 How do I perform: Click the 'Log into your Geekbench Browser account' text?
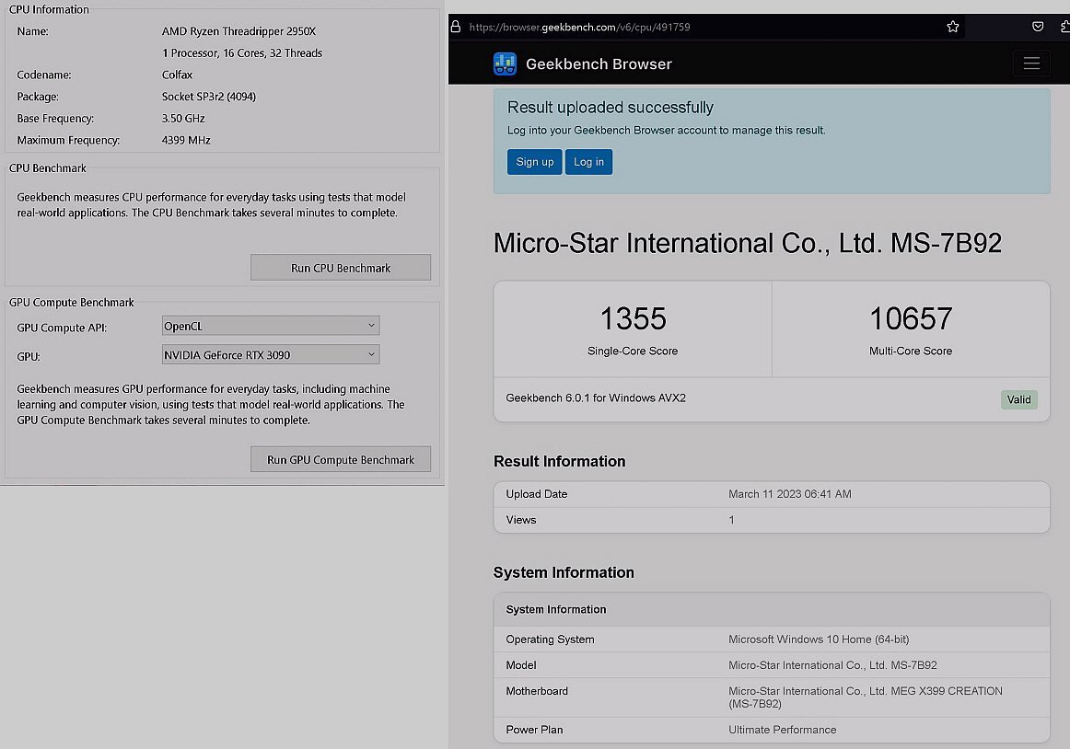pyautogui.click(x=666, y=131)
